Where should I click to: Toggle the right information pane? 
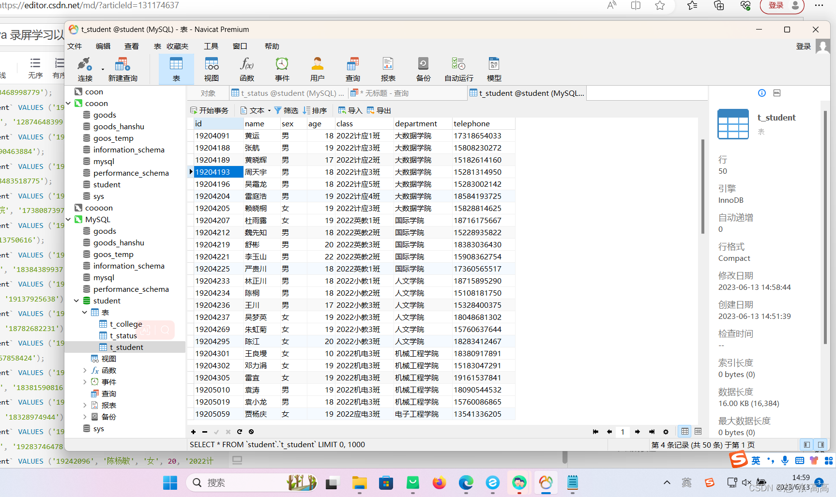(x=821, y=445)
